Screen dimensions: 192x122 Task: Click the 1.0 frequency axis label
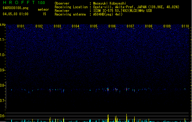pos(3,55)
